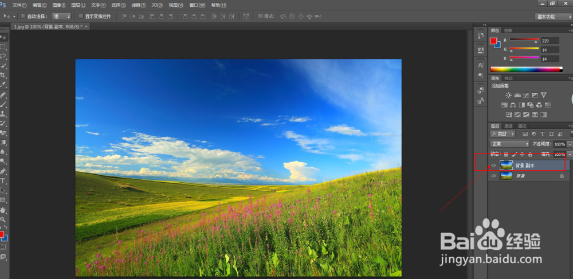Select the 背景 副本 layer thumbnail

point(506,166)
